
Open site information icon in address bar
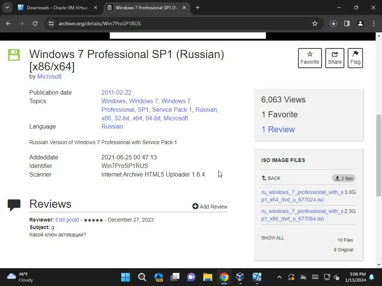click(51, 23)
